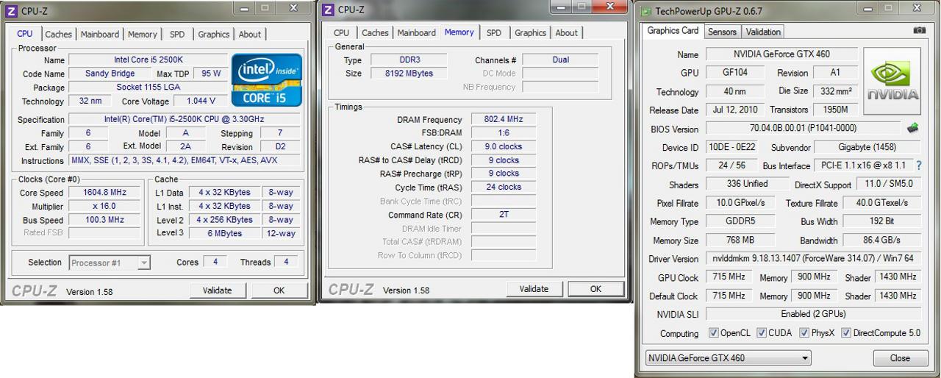This screenshot has width=941, height=378.
Task: Click the Shaders value 336 Unified
Action: 746,184
